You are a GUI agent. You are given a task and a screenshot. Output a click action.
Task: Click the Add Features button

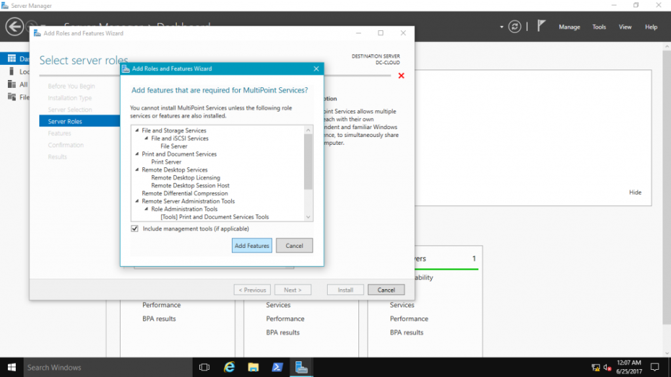click(252, 245)
